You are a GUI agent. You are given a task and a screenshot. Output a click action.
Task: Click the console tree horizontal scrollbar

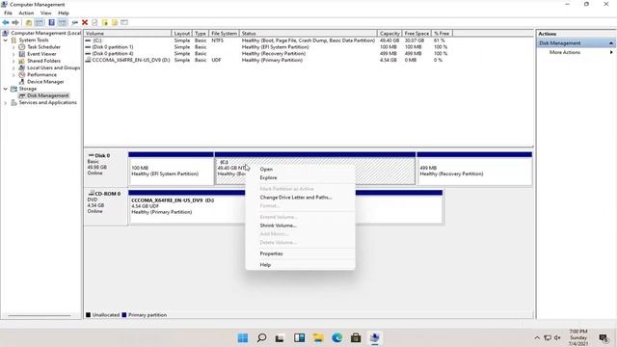(40, 315)
